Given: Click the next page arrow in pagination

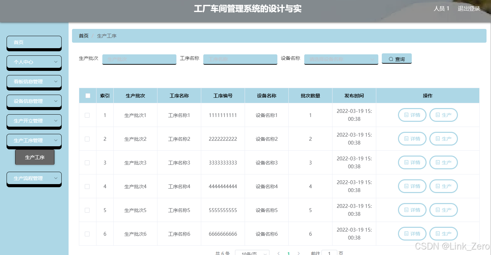Looking at the screenshot, I should [x=298, y=253].
